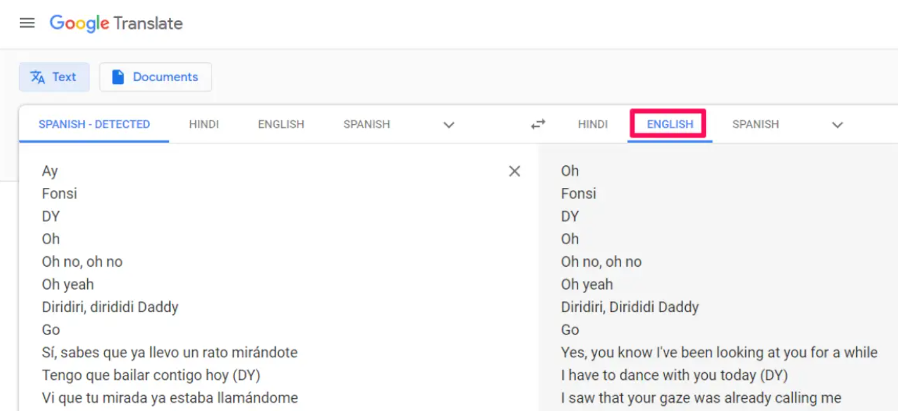Select the Text translation mode

54,77
